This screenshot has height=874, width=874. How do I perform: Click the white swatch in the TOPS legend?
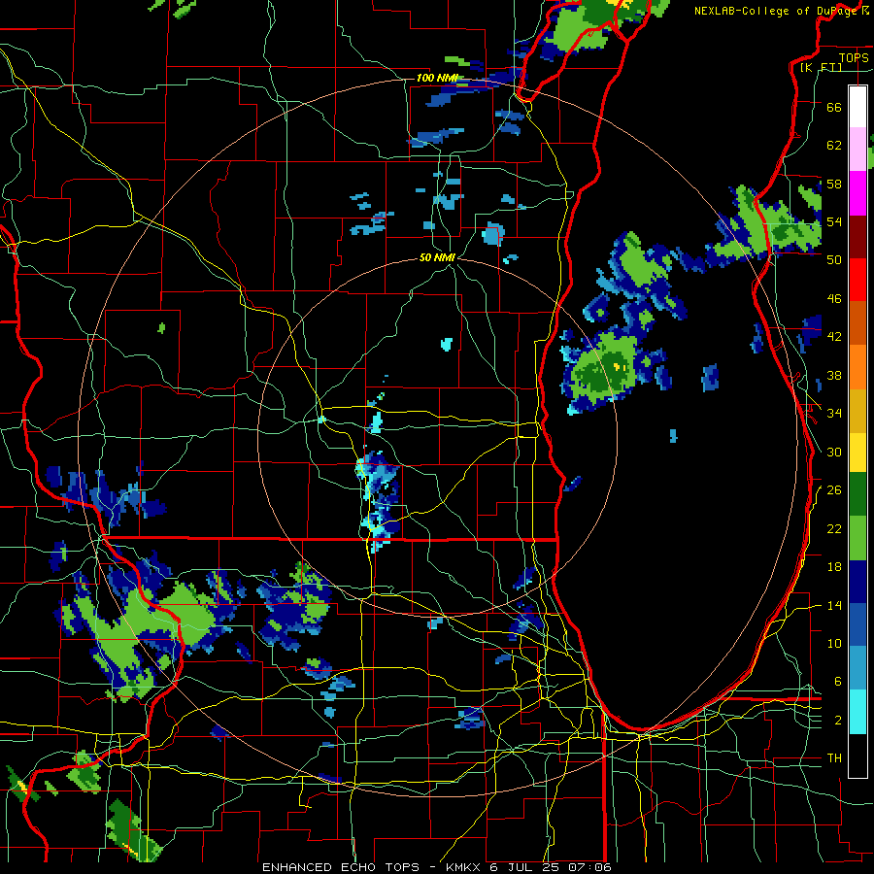pyautogui.click(x=857, y=107)
